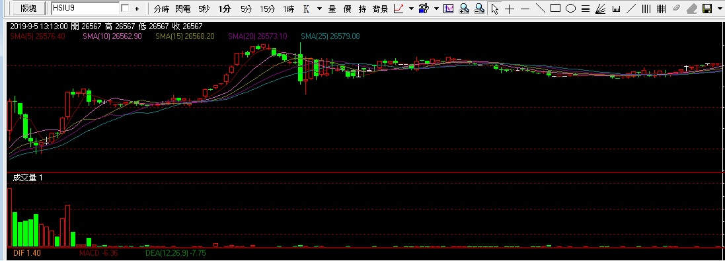Click the 版塊 button
This screenshot has height=261, width=725.
tap(28, 9)
